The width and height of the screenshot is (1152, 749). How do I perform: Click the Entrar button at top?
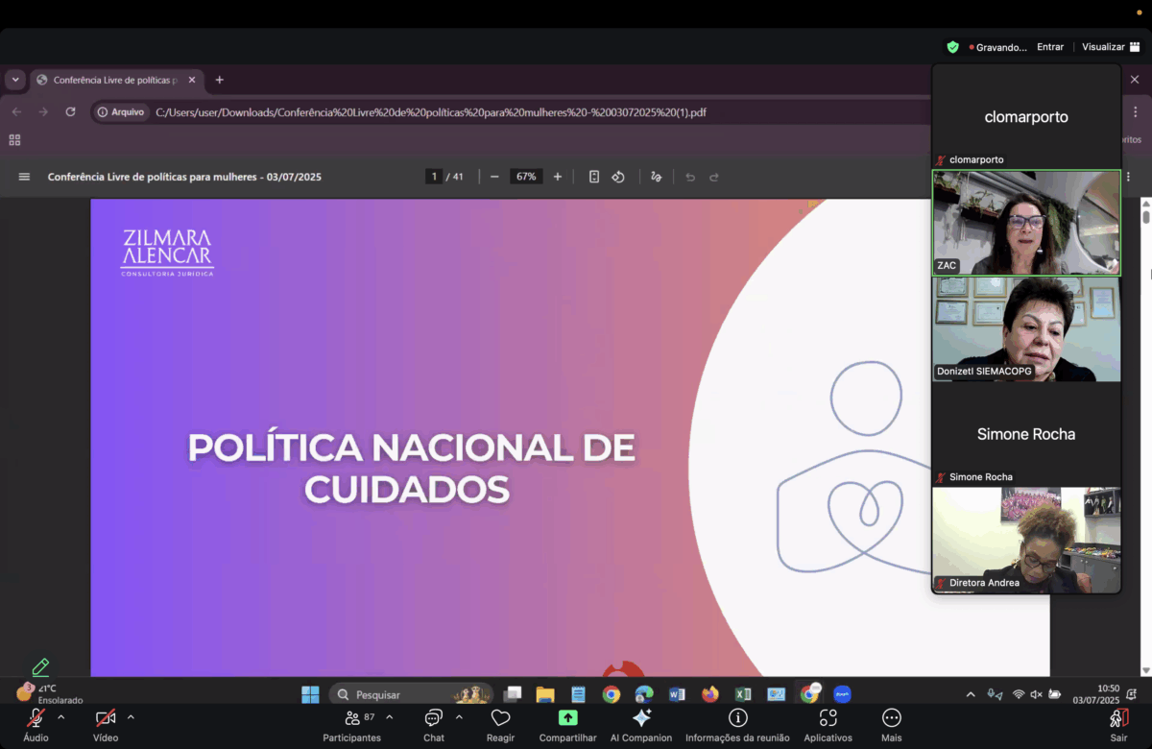1050,47
